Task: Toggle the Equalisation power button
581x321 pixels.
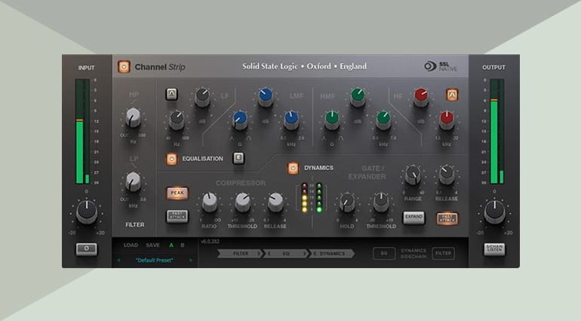Action: tap(171, 159)
